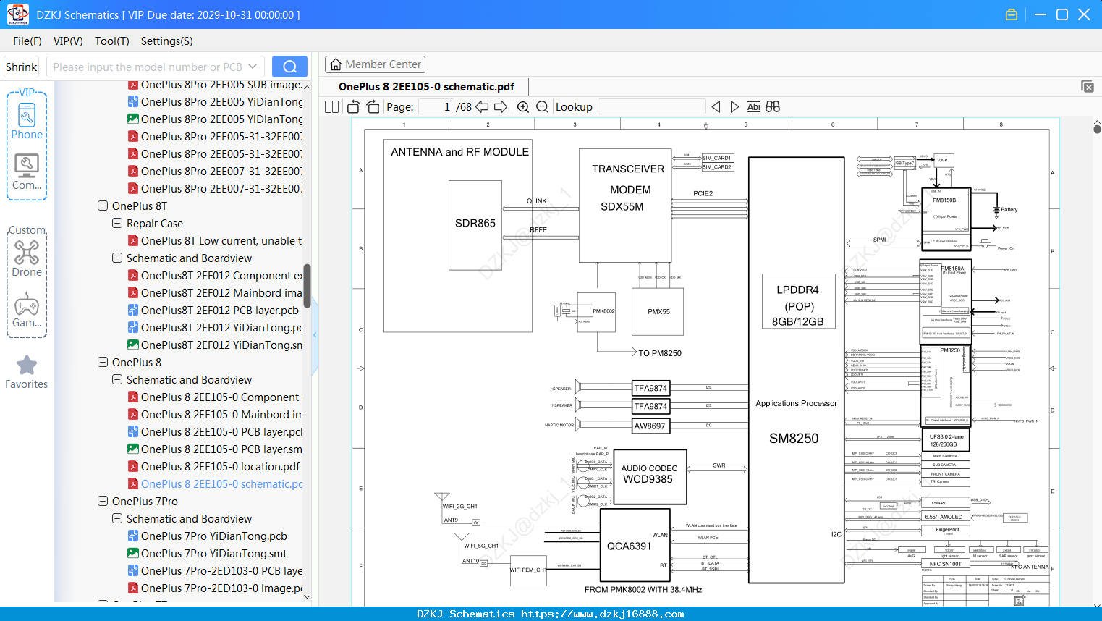This screenshot has height=621, width=1102.
Task: Toggle the two-page side-by-side view icon
Action: click(x=332, y=106)
